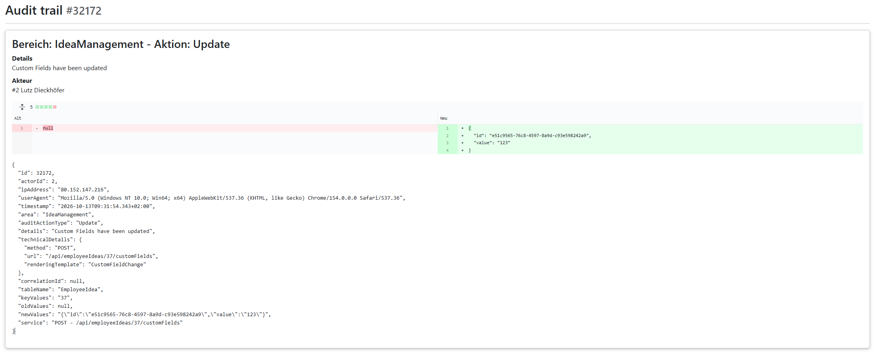Click the diff expand icon beside the 5
This screenshot has width=875, height=355.
(22, 107)
